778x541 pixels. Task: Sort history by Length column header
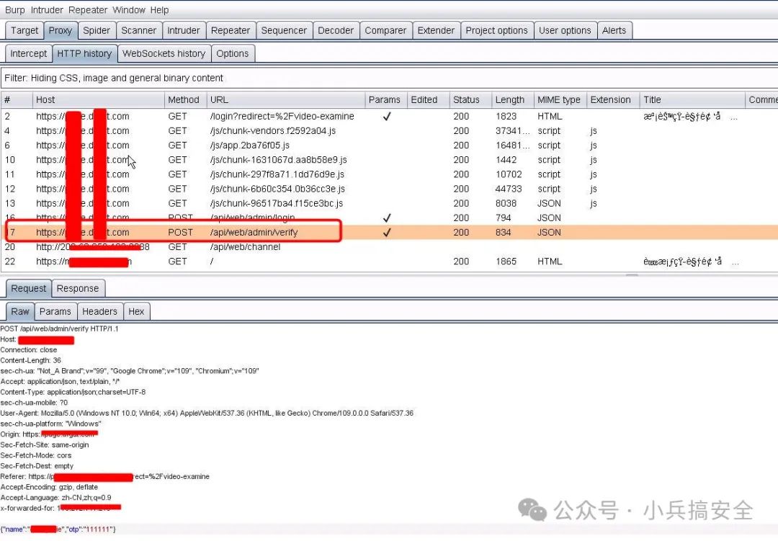[x=510, y=99]
